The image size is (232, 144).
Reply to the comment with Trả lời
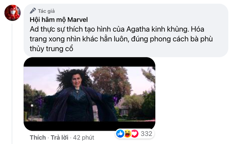coord(59,137)
